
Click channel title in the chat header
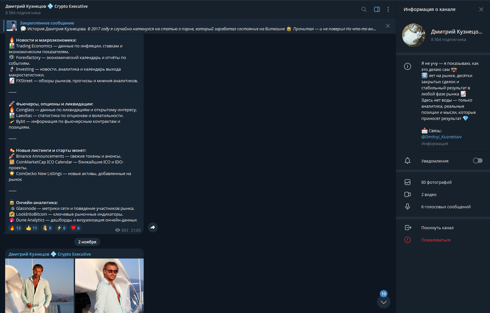(x=47, y=7)
